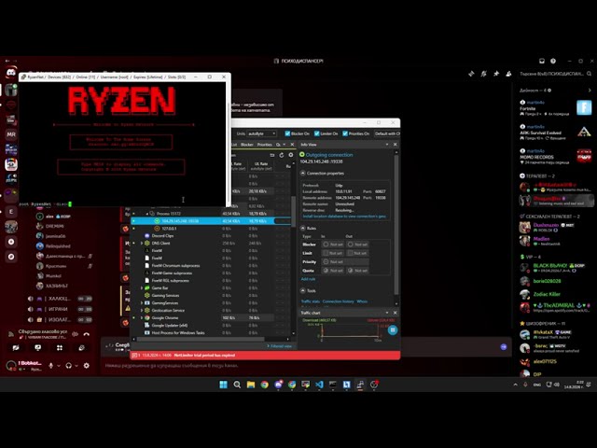Open server with MR icon in sidebar
The width and height of the screenshot is (597, 448).
(x=11, y=134)
